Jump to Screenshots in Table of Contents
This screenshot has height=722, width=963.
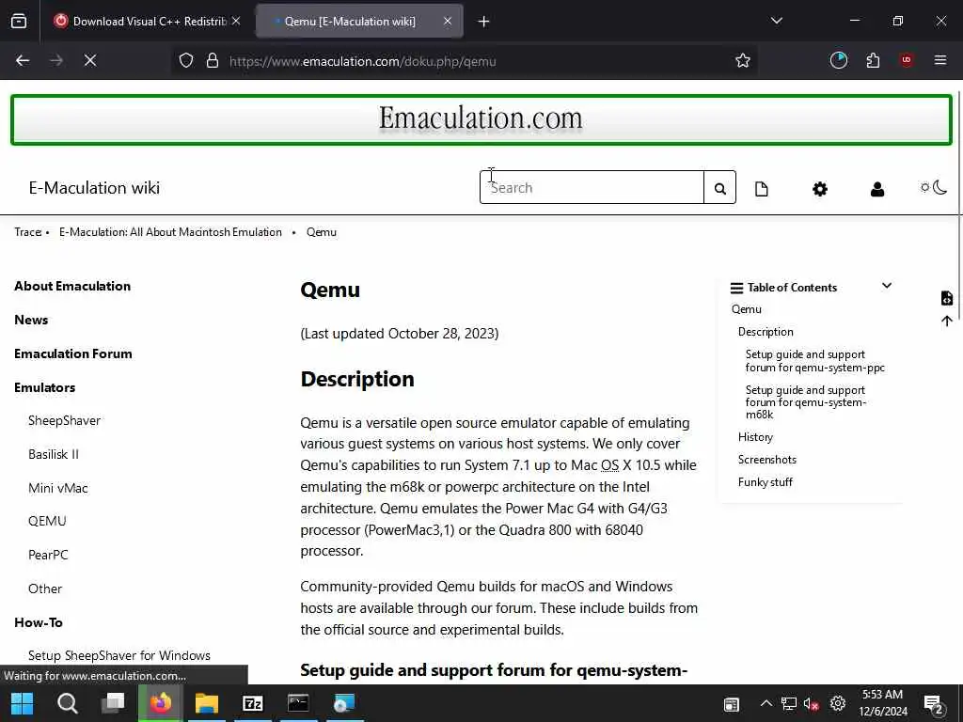pos(767,460)
